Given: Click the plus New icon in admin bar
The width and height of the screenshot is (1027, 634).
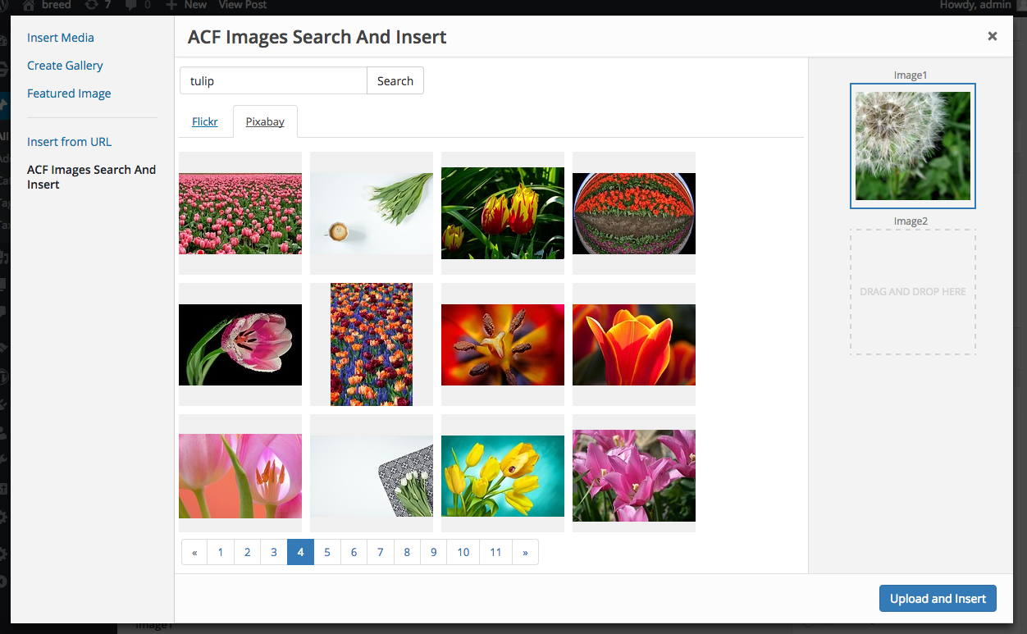Looking at the screenshot, I should (171, 5).
